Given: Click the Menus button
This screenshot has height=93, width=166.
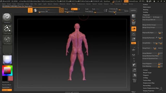Looking at the screenshot, I should click(126, 1).
